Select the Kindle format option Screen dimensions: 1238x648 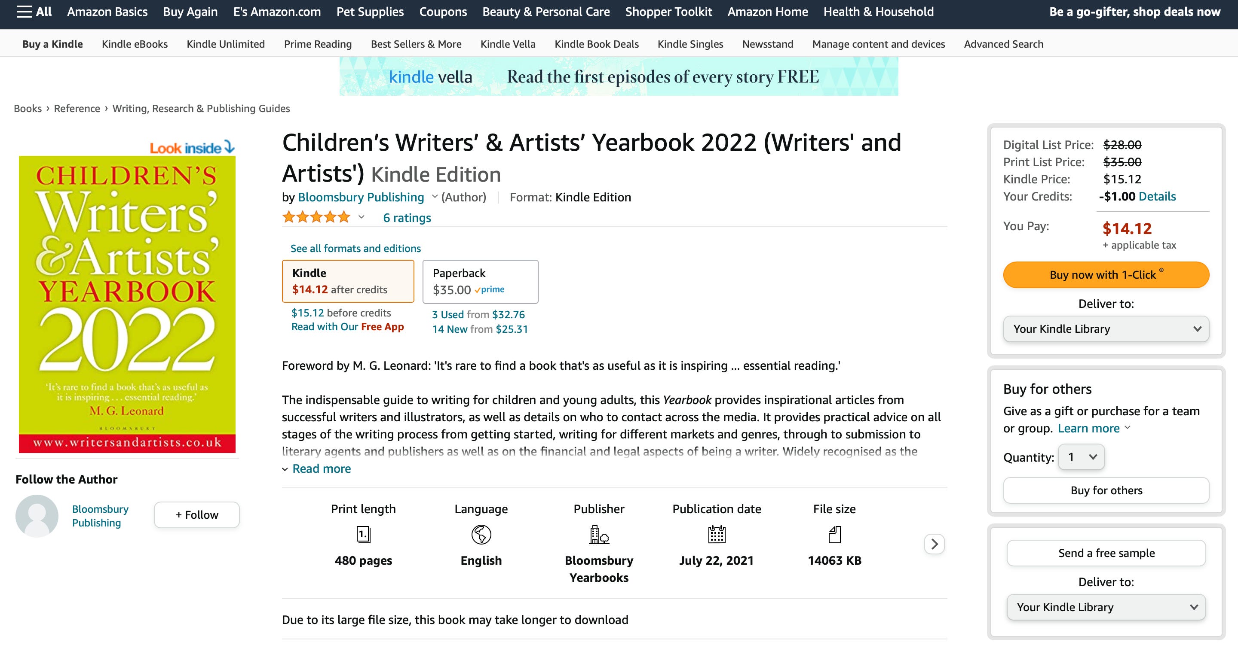click(348, 281)
